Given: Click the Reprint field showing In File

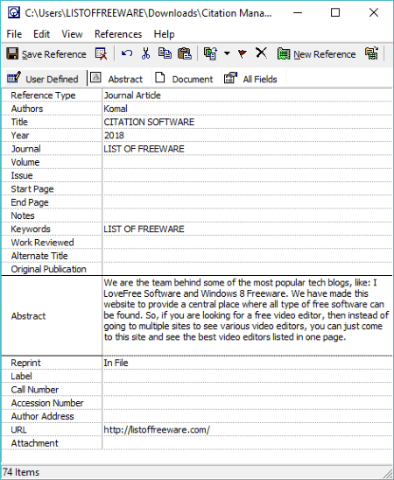Looking at the screenshot, I should (247, 363).
